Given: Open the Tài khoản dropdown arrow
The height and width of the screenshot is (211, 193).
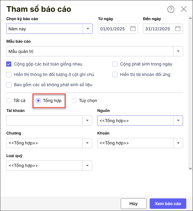Looking at the screenshot, I should (87, 121).
